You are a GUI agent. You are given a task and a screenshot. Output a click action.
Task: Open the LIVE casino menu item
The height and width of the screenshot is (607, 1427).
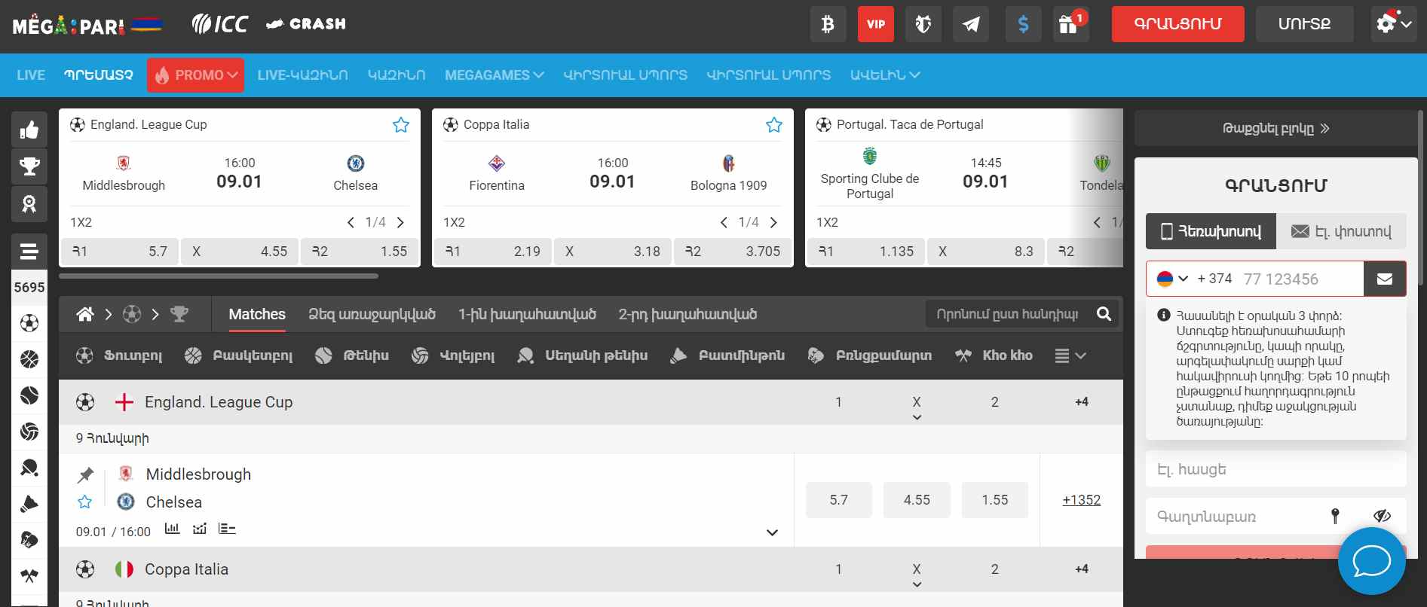302,75
